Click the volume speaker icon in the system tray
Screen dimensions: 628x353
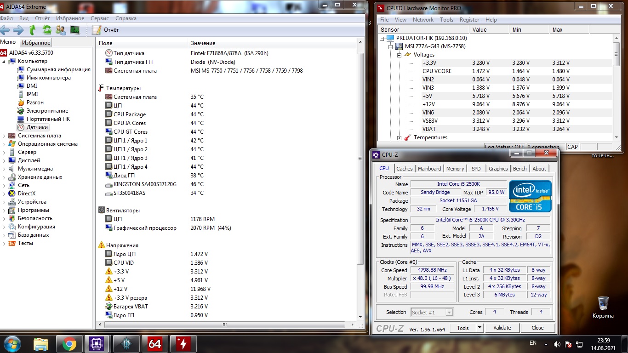pos(557,344)
